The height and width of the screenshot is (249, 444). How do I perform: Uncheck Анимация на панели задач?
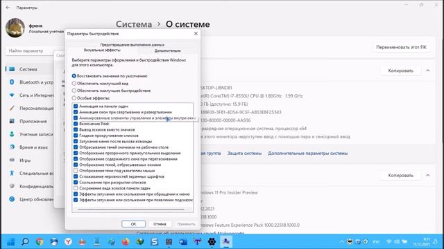[x=76, y=106]
